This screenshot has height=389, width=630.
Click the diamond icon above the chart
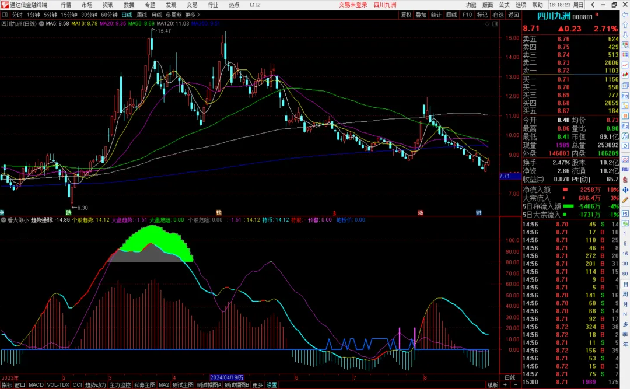point(487,24)
